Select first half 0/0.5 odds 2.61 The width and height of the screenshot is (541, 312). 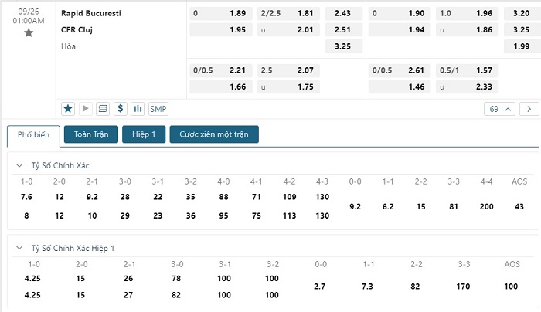coord(400,70)
